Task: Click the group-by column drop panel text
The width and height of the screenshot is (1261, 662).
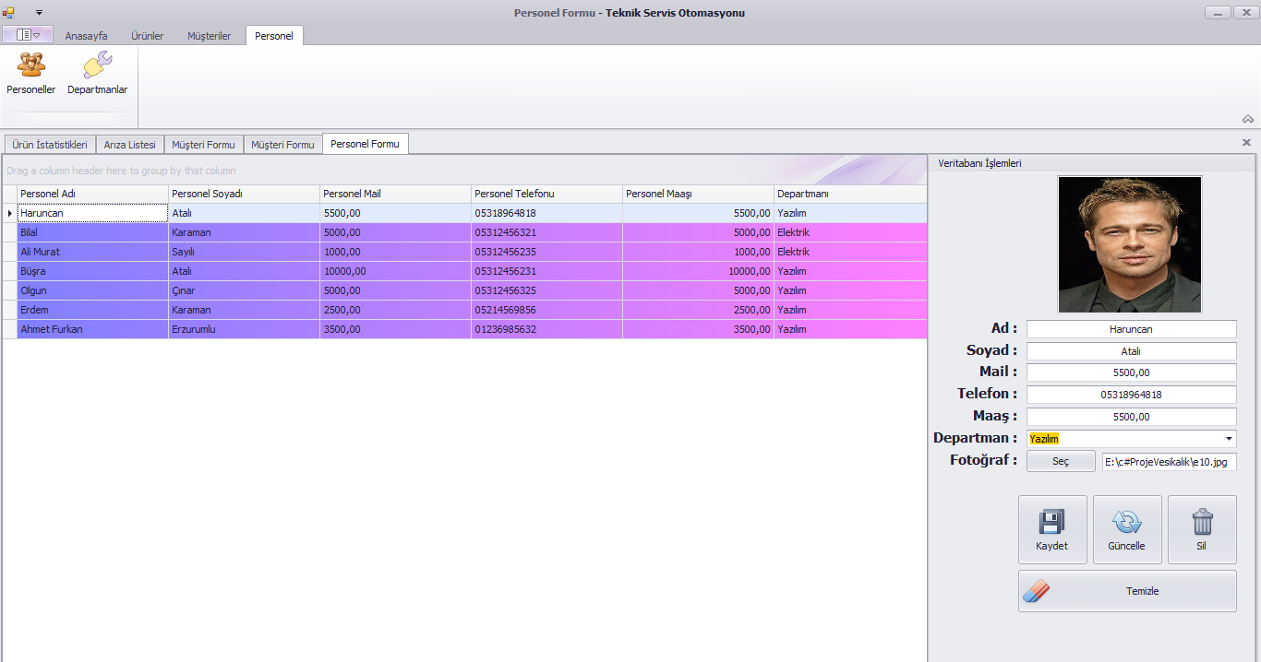Action: click(x=121, y=171)
